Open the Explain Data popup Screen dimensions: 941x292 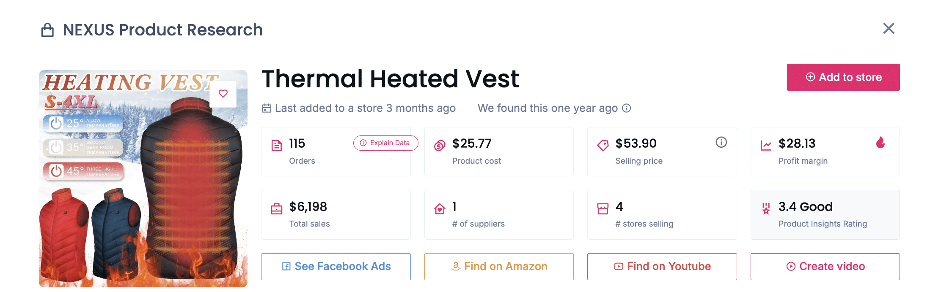(x=385, y=143)
